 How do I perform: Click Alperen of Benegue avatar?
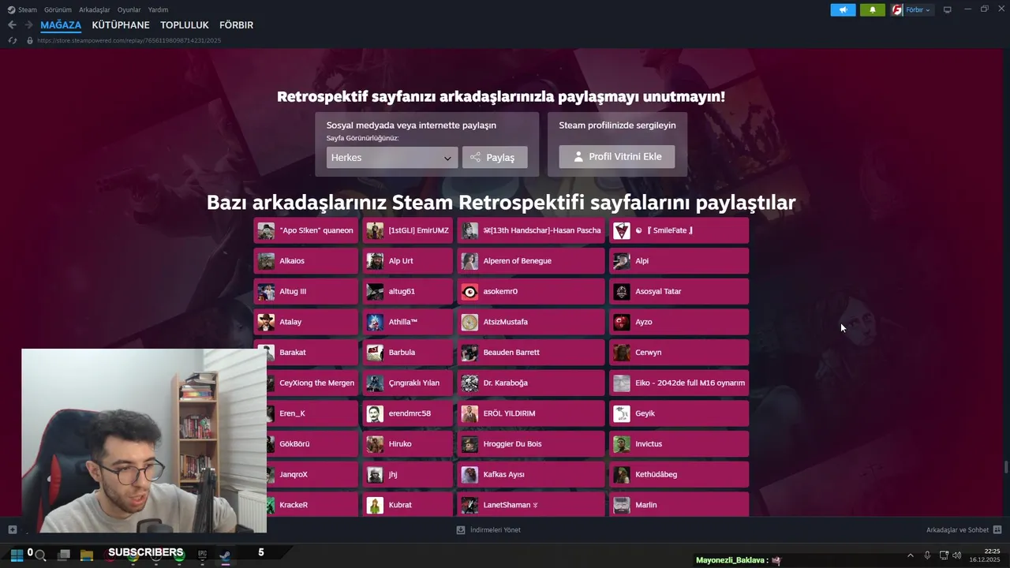(x=469, y=261)
